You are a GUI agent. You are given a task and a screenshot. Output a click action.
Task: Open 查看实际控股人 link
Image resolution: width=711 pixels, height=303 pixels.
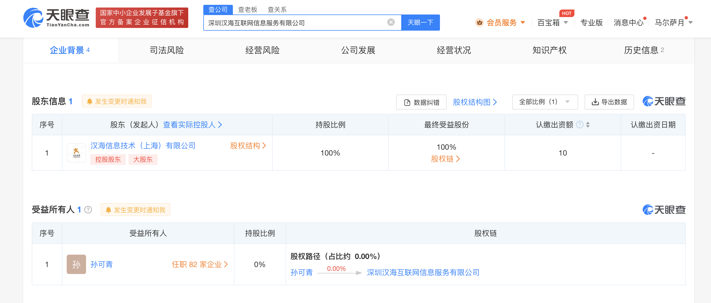click(x=192, y=125)
